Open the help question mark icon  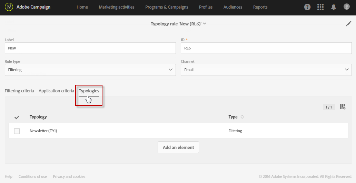[x=307, y=7]
